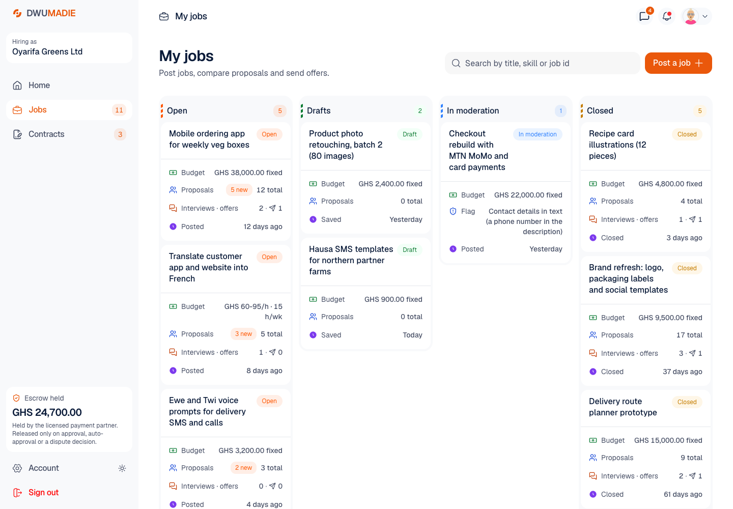Image resolution: width=733 pixels, height=509 pixels.
Task: Click the flag shield icon on Checkout card
Action: pyautogui.click(x=453, y=211)
